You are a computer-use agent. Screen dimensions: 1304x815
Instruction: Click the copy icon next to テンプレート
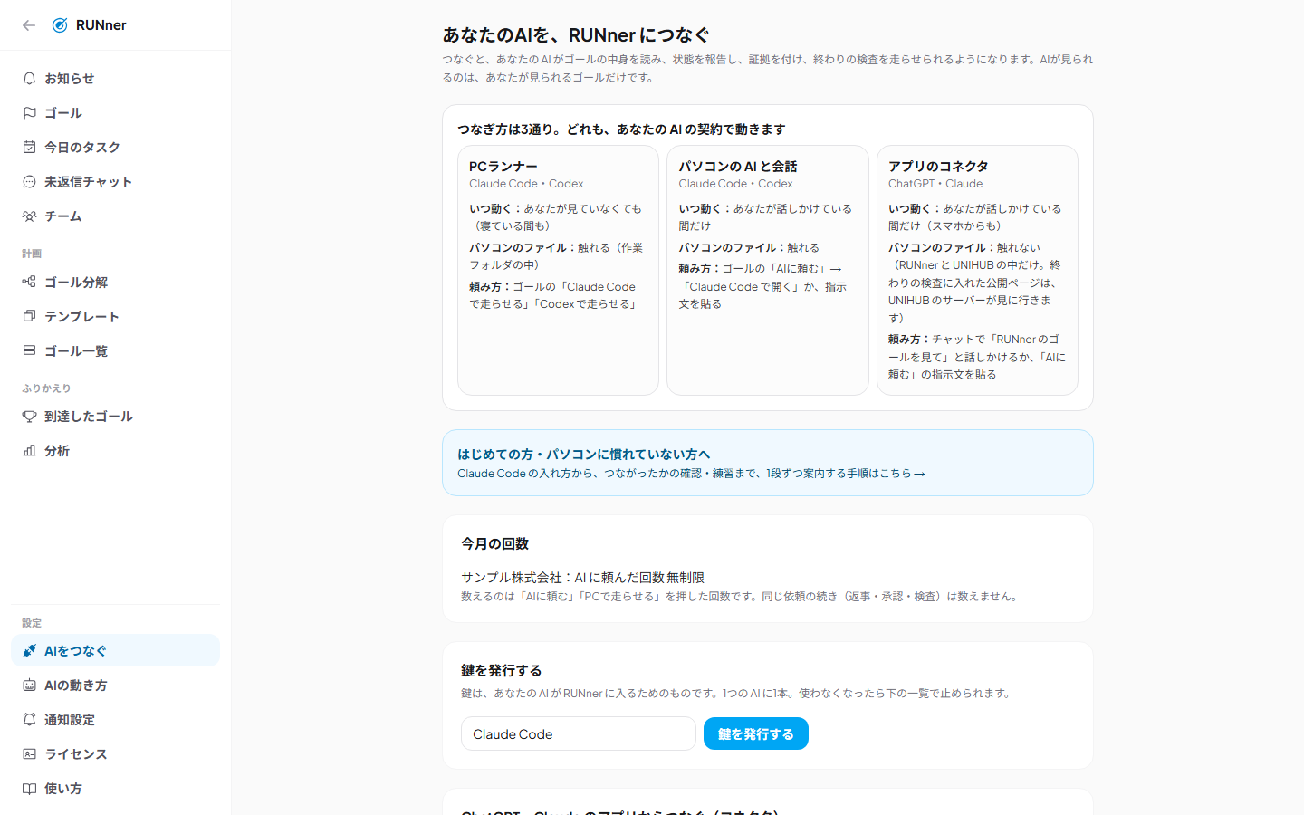[29, 317]
